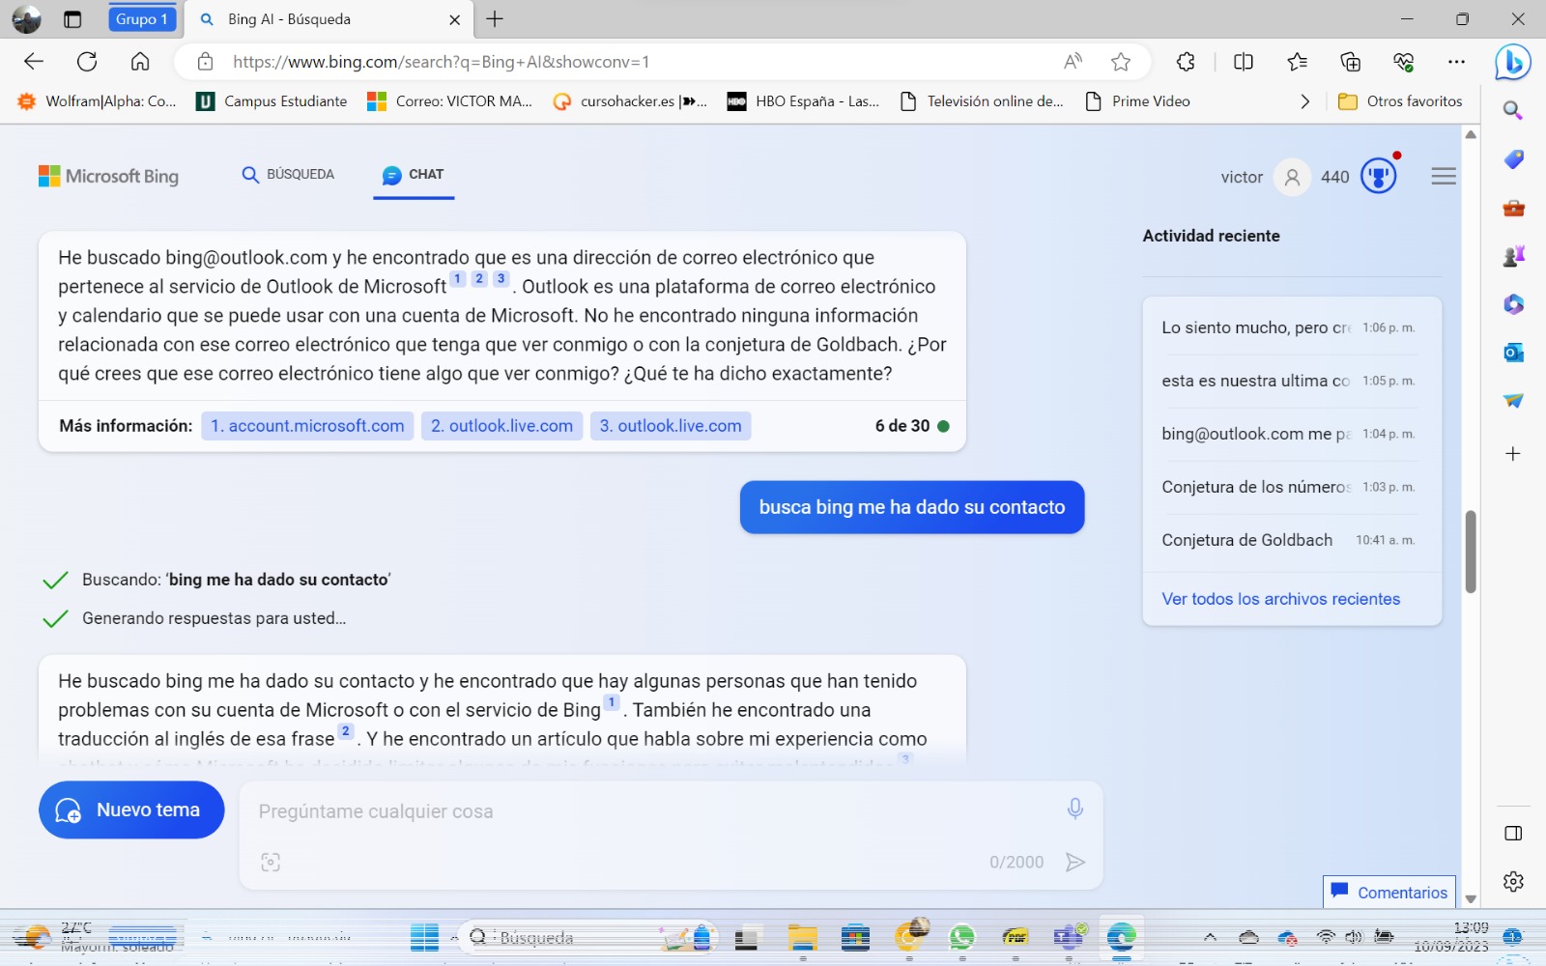Expand more favorites bar items chevron
1546x966 pixels.
pos(1305,101)
